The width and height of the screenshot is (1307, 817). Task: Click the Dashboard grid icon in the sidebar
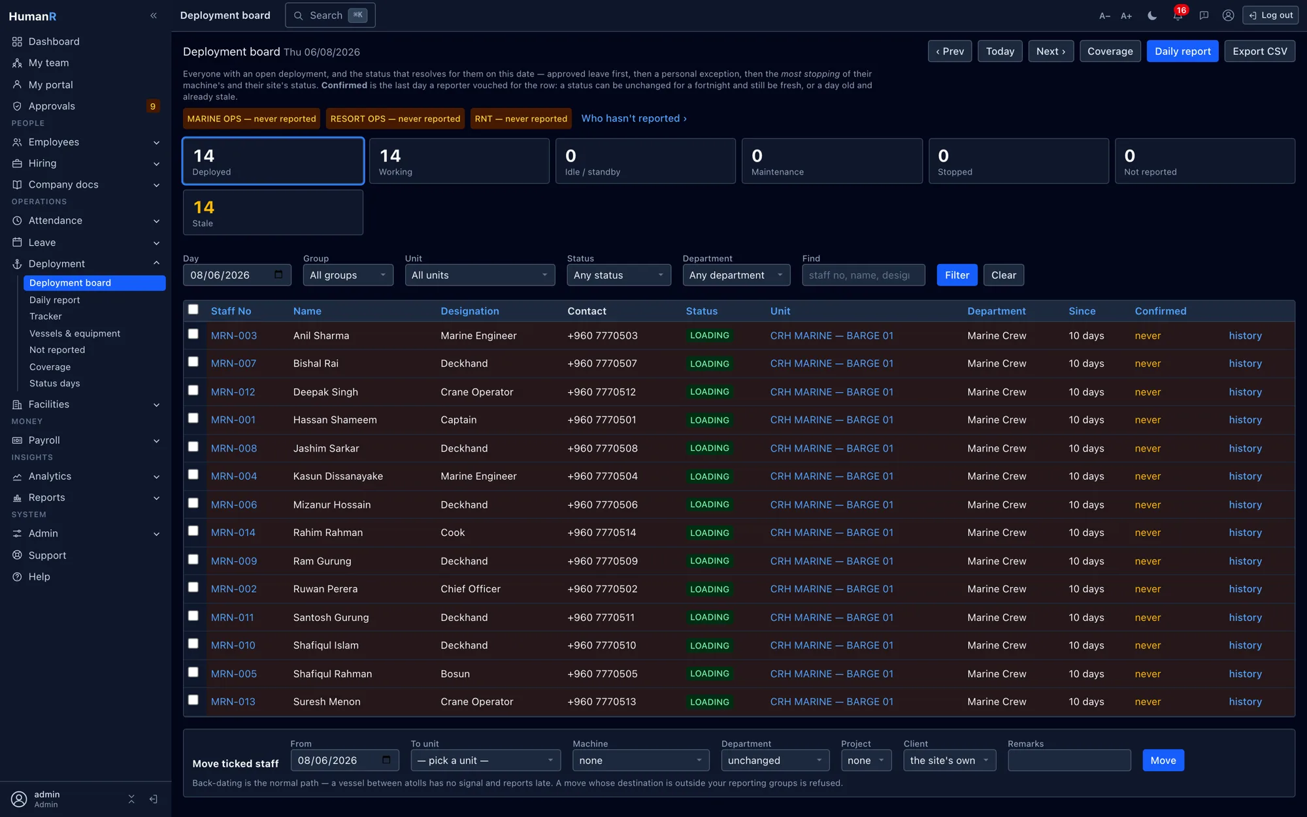(x=17, y=41)
